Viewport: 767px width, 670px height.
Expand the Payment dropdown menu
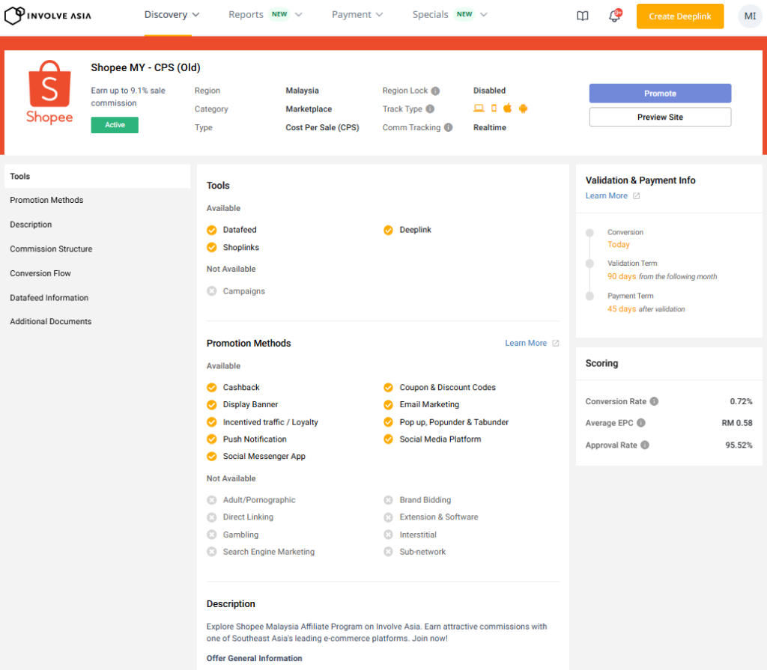[x=357, y=15]
